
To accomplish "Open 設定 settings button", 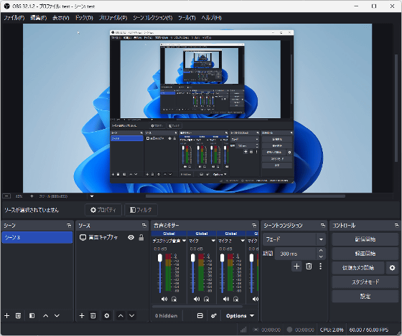I will point(365,297).
